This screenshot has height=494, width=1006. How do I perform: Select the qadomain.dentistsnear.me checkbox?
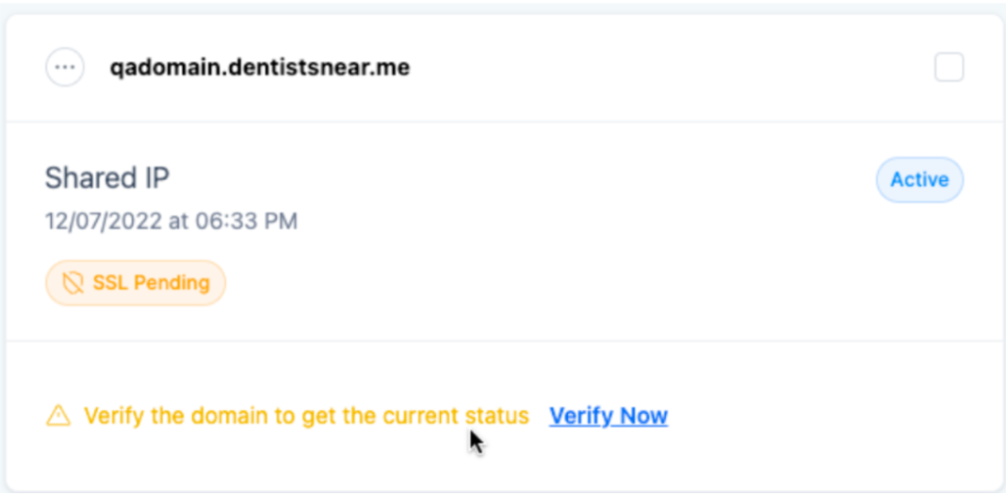pos(949,68)
